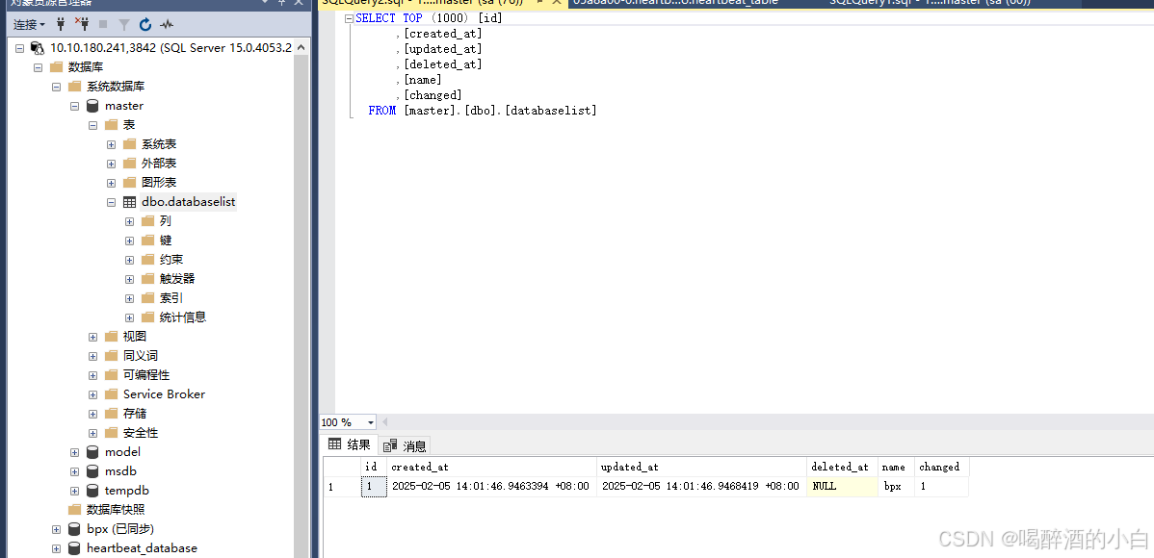Click the Disconnect icon with red X
The width and height of the screenshot is (1154, 558).
point(81,24)
